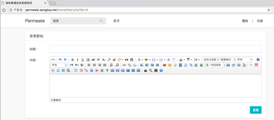
Task: Open the 字体 font family dropdown
Action: [244, 60]
